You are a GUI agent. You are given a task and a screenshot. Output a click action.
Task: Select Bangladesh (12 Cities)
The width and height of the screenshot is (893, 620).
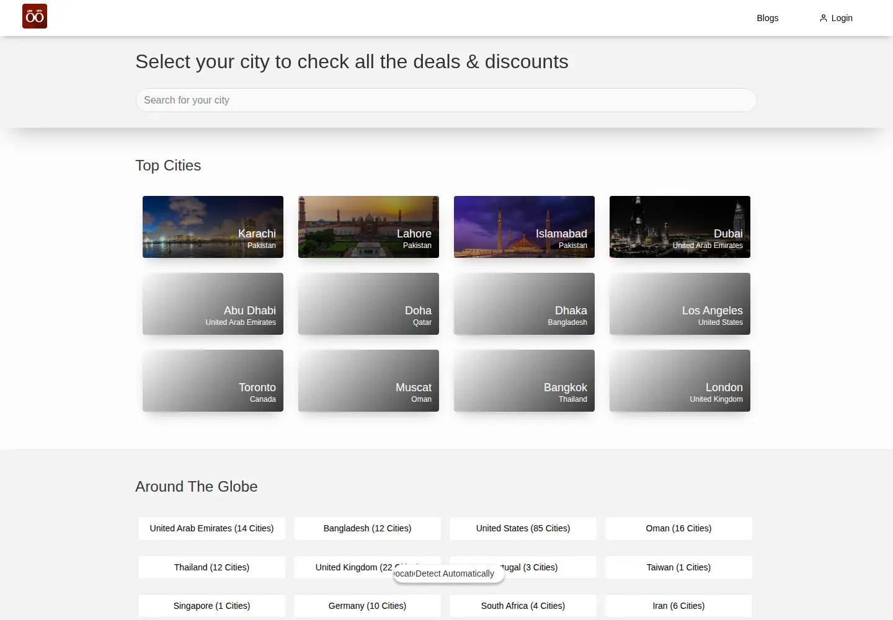[x=367, y=528]
